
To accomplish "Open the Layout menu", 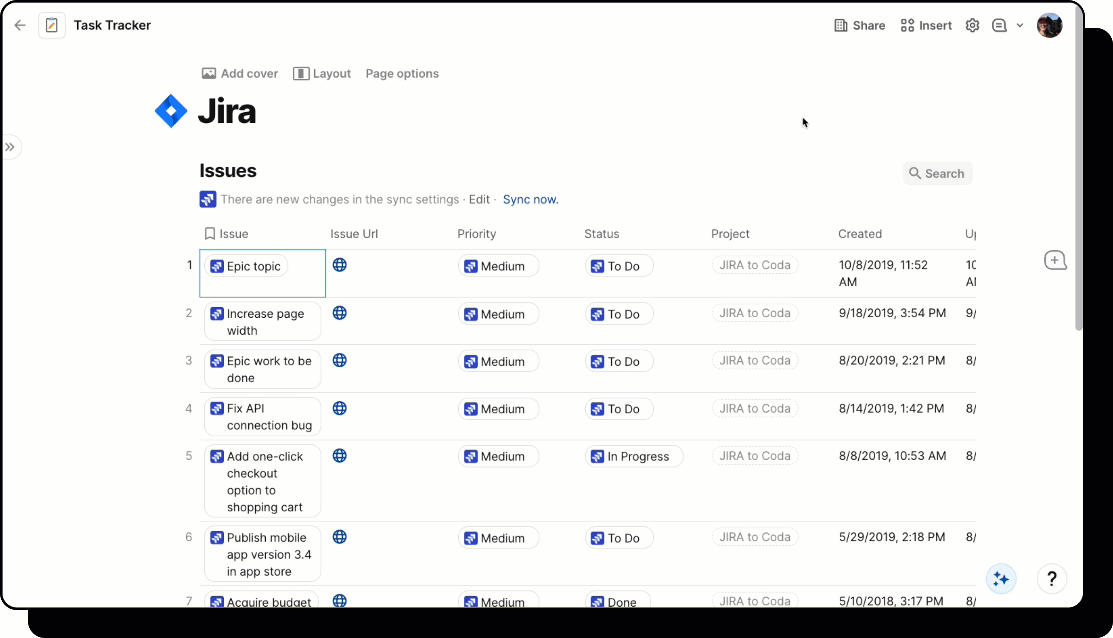I will tap(322, 74).
